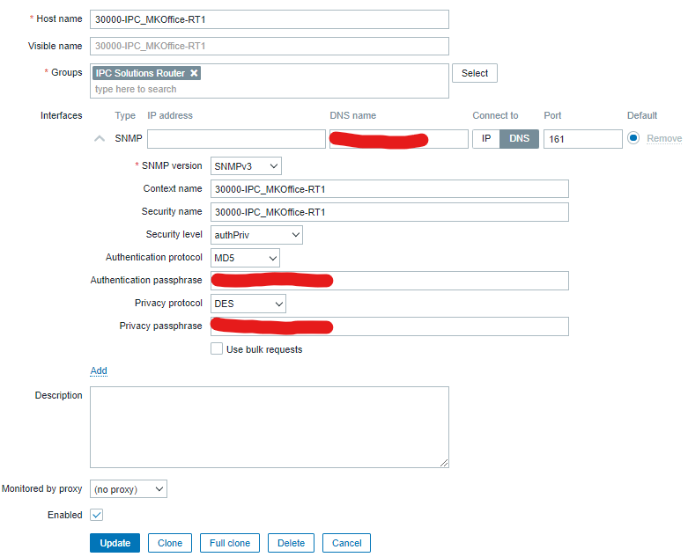Screen dimensions: 688x557
Task: Switch Connect to DNS
Action: pyautogui.click(x=519, y=139)
